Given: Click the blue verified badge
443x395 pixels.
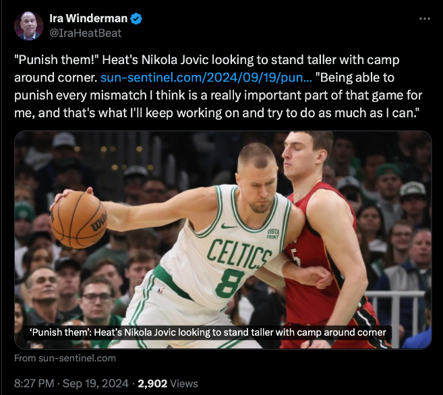Looking at the screenshot, I should pos(136,19).
